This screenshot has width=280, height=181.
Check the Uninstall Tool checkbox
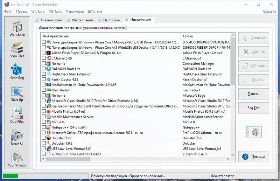tap(44, 138)
